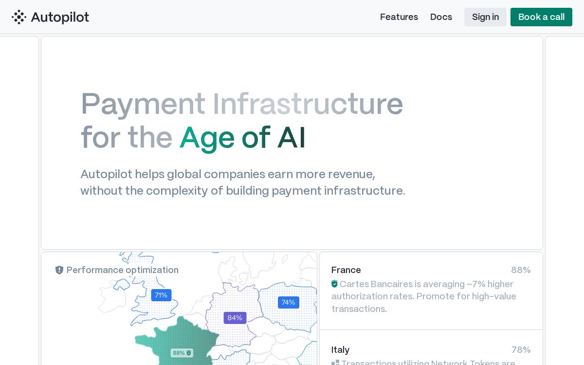The image size is (584, 365).
Task: Open the Features nav item
Action: (399, 17)
